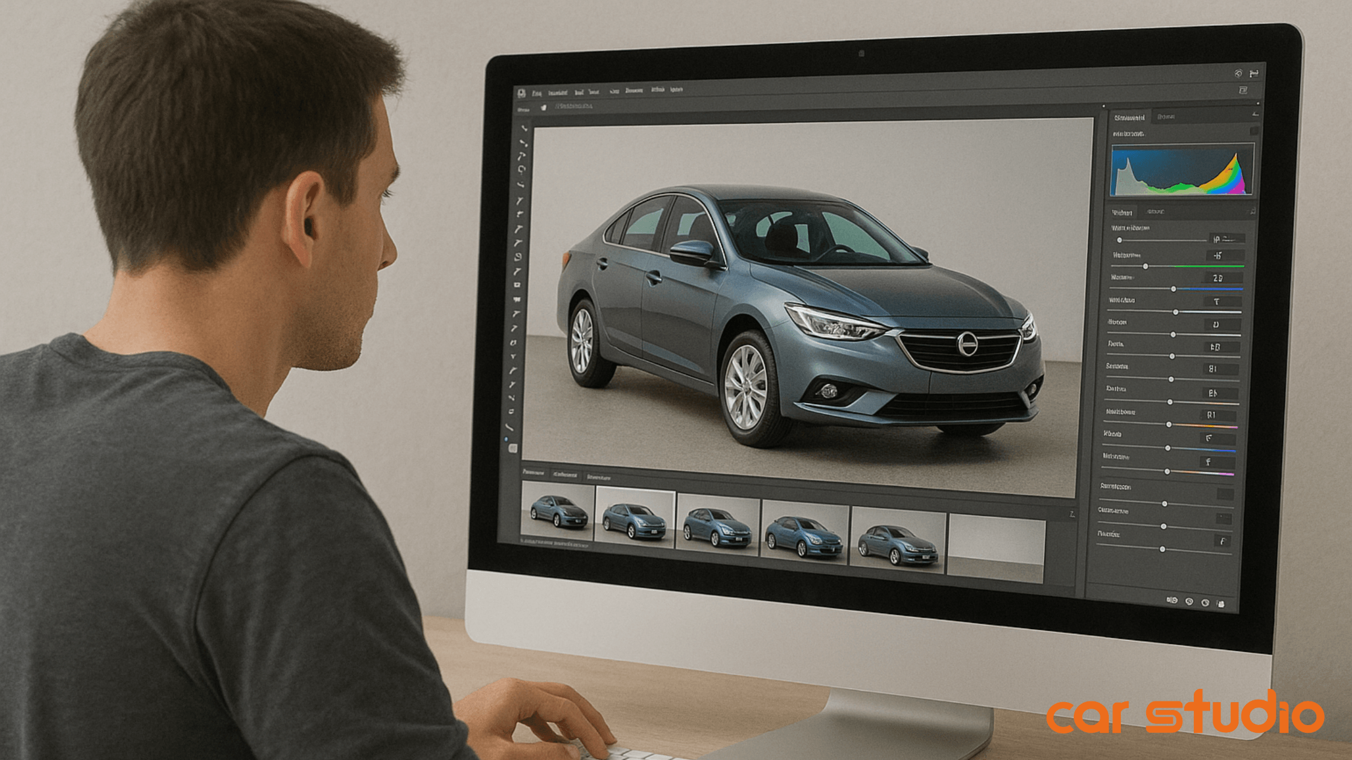1352x760 pixels.
Task: Click the flag-shaped icon at the screen's top-right corner
Action: coord(1254,73)
